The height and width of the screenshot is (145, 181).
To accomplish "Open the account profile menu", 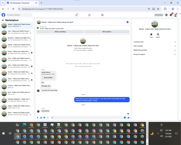I will coord(176,15).
